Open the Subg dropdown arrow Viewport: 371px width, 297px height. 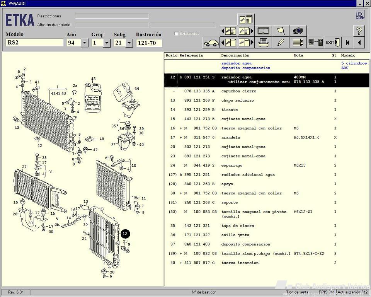[x=129, y=43]
